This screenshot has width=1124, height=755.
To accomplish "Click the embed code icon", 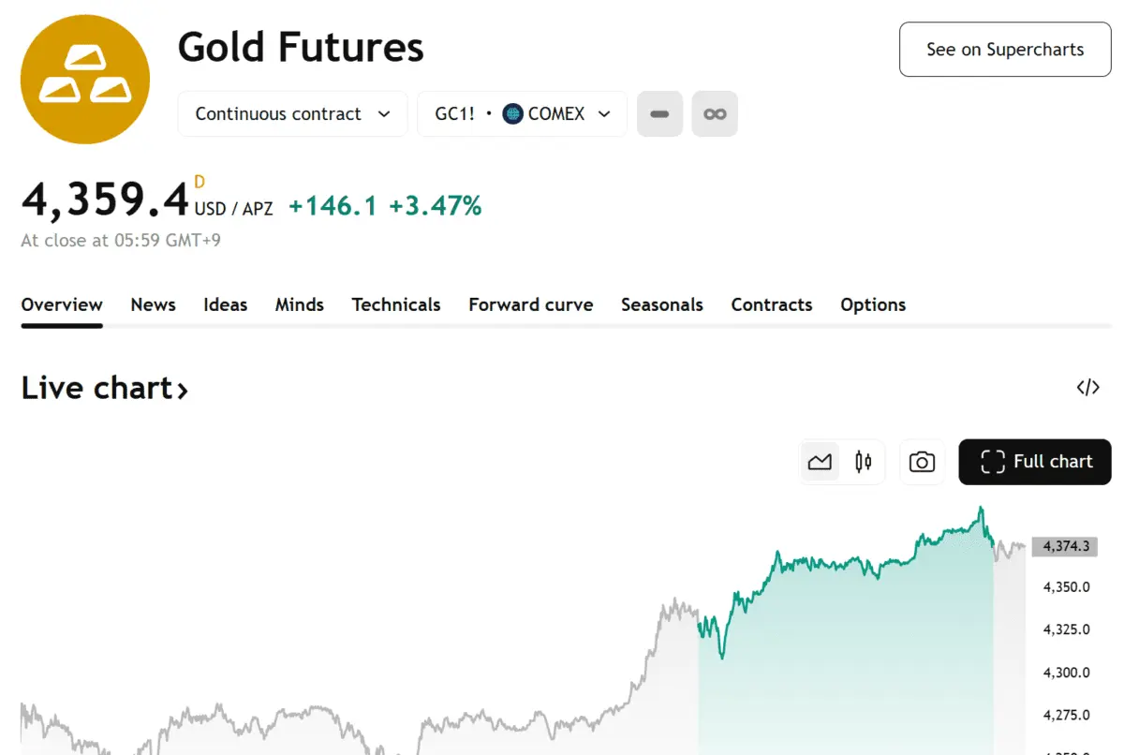I will pyautogui.click(x=1087, y=388).
